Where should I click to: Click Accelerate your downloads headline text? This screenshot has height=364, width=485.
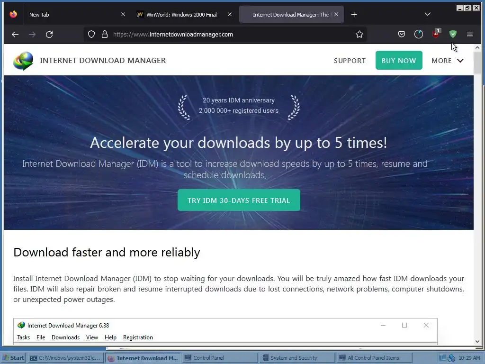pos(239,143)
